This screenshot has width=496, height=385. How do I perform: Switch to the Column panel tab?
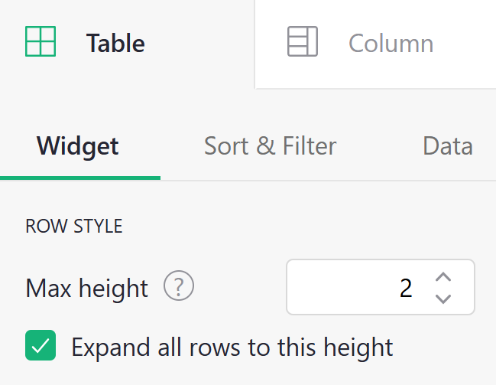click(x=374, y=43)
